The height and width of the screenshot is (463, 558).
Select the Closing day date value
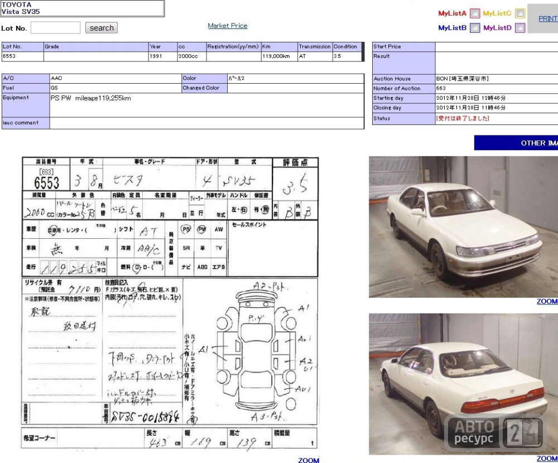coord(471,108)
